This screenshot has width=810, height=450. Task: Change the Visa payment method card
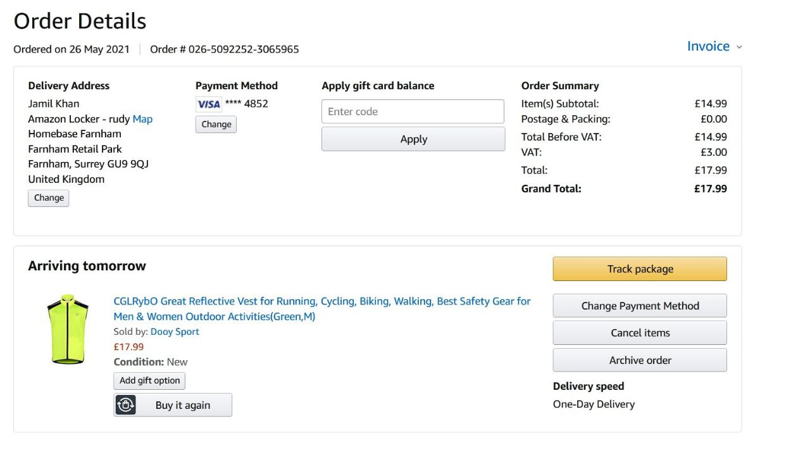pyautogui.click(x=216, y=124)
